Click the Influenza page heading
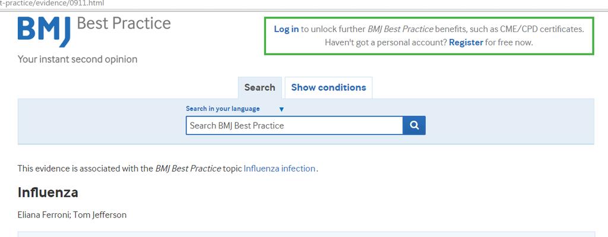608x237 pixels. (47, 192)
